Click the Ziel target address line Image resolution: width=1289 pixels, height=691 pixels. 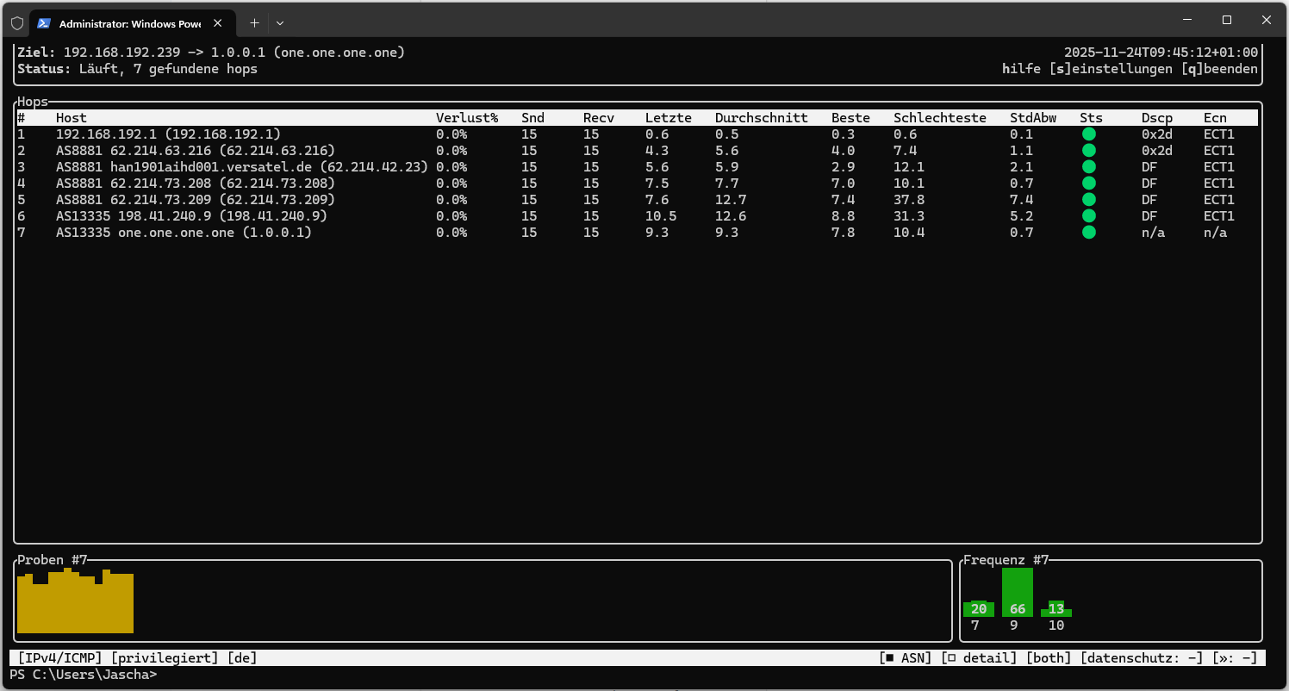(x=211, y=53)
